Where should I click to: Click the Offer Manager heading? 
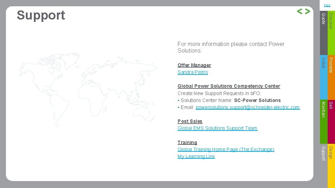click(x=194, y=65)
